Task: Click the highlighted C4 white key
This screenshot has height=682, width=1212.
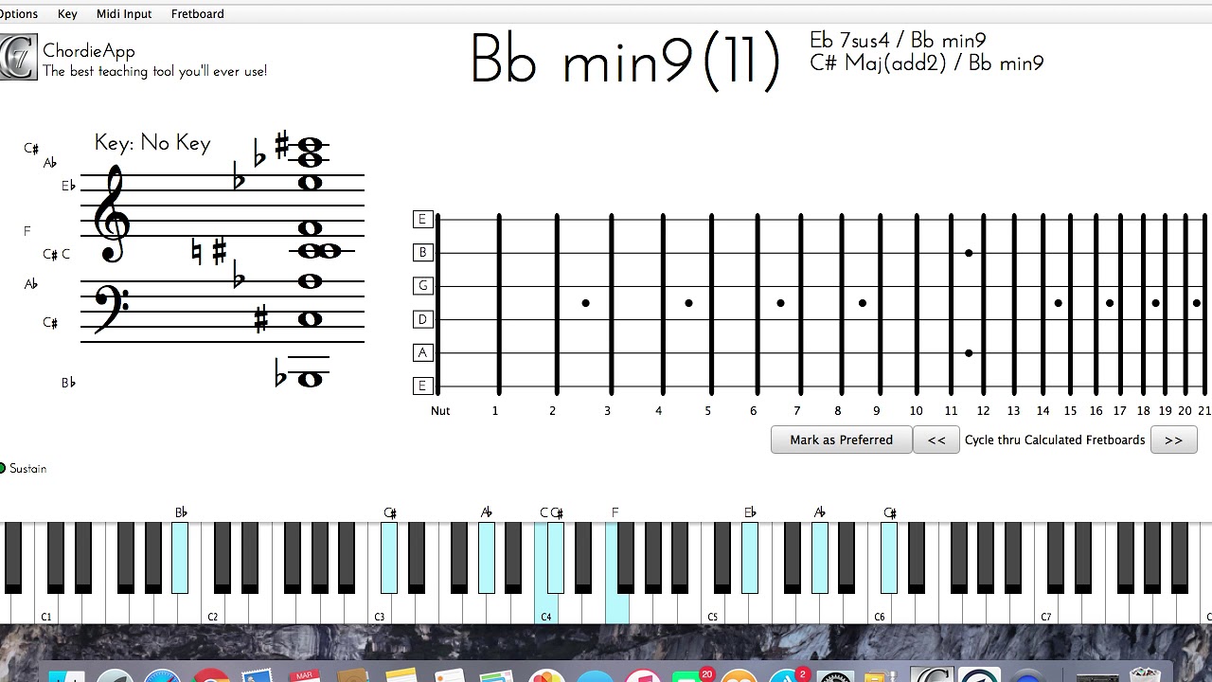Action: coord(545,606)
